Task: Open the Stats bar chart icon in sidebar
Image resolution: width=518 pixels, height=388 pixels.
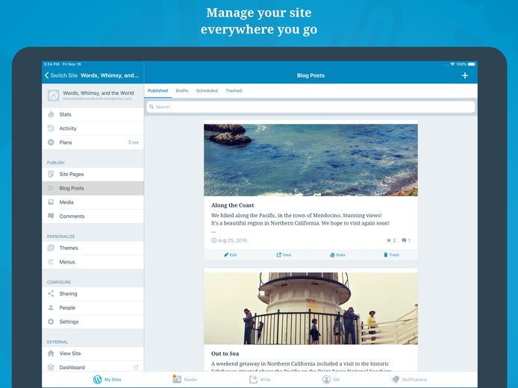Action: pos(51,114)
